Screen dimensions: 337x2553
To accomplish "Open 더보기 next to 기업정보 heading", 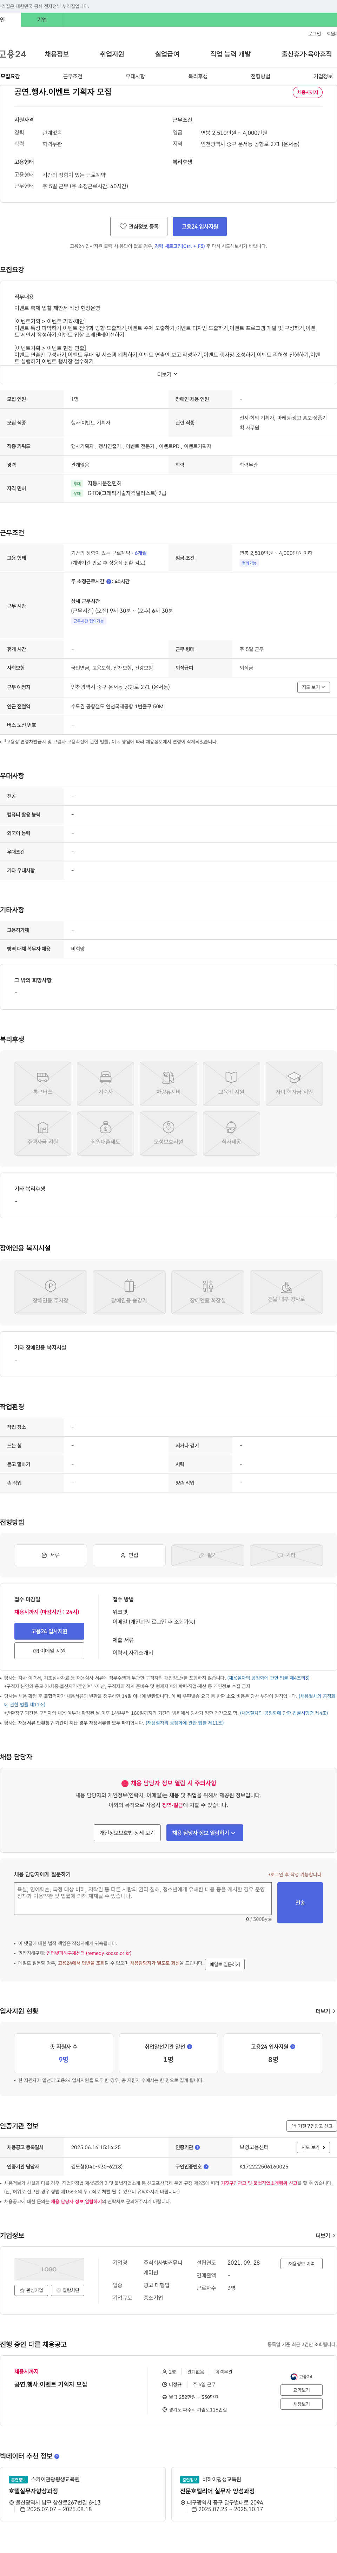I will (325, 2236).
